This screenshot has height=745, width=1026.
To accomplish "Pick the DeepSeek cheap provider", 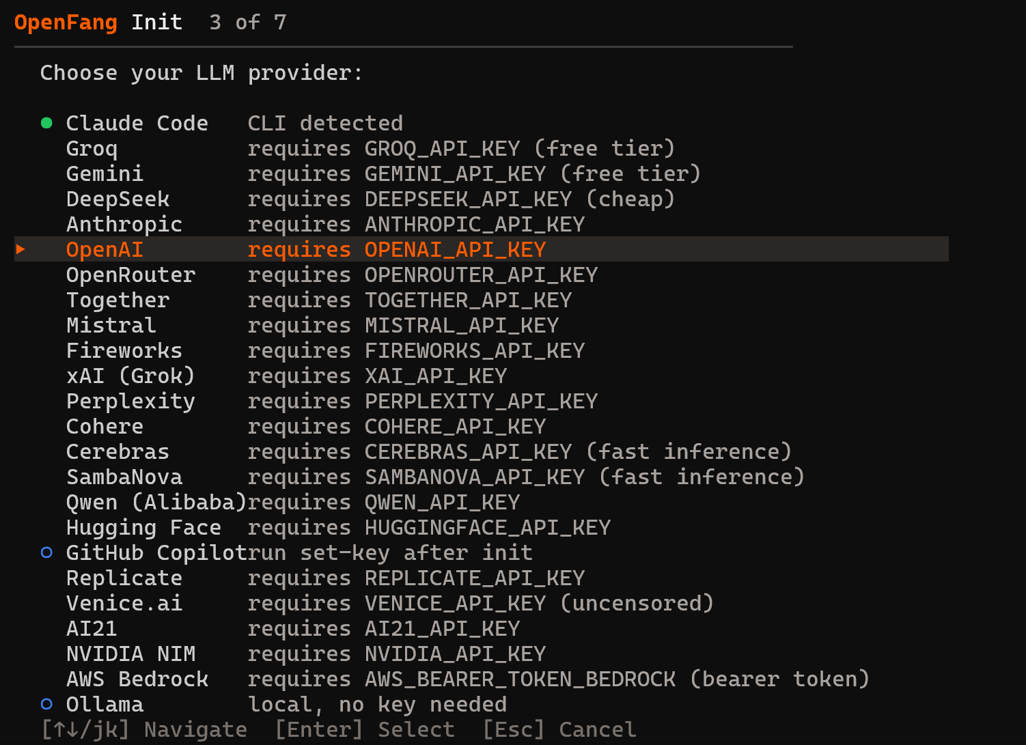I will [117, 199].
